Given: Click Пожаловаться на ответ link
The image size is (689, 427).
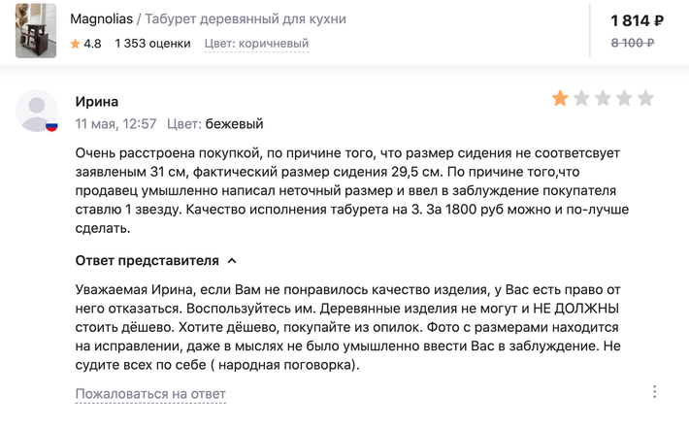Looking at the screenshot, I should (x=150, y=394).
